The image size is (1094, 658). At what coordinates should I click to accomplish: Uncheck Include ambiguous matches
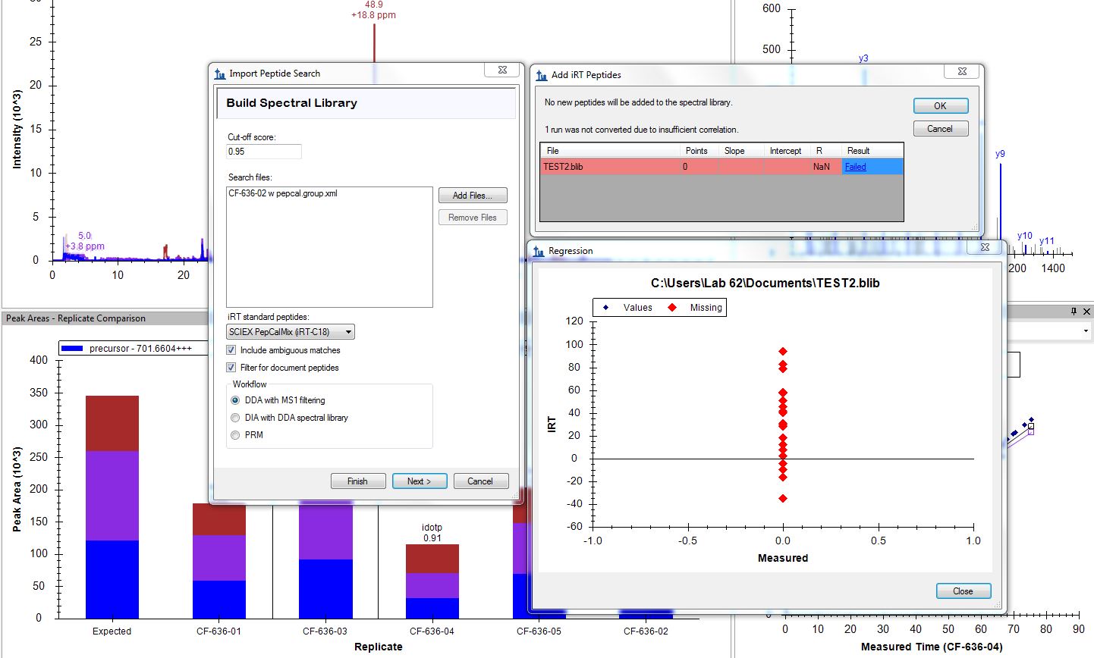pyautogui.click(x=231, y=350)
